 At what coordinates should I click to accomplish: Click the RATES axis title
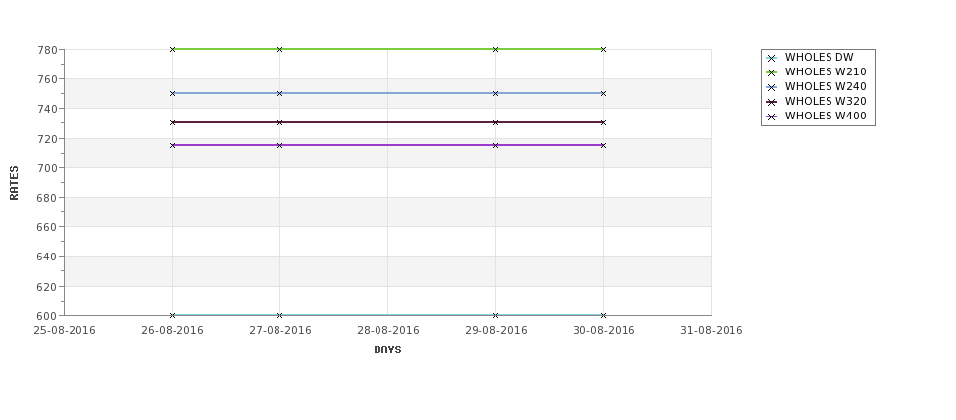(x=14, y=183)
